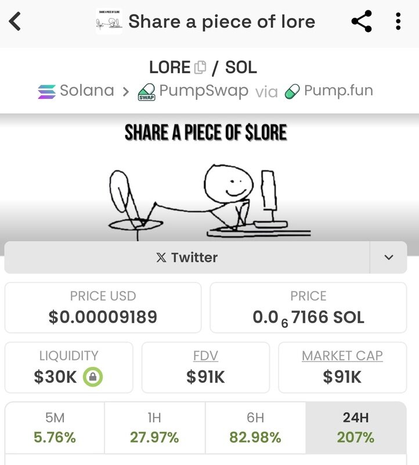Tap the Solana chain logo
This screenshot has height=465, width=419.
pyautogui.click(x=46, y=91)
